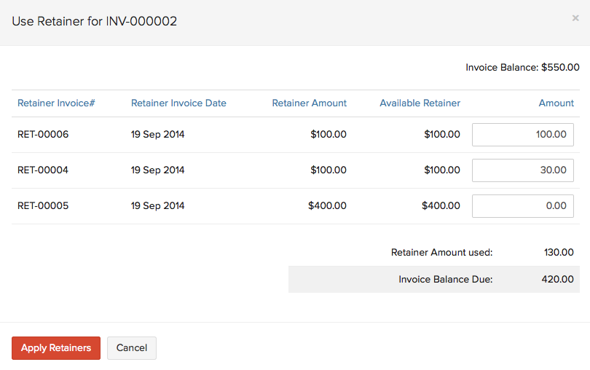Screen dimensions: 590x370
Task: Click the Amount column header
Action: pyautogui.click(x=556, y=103)
